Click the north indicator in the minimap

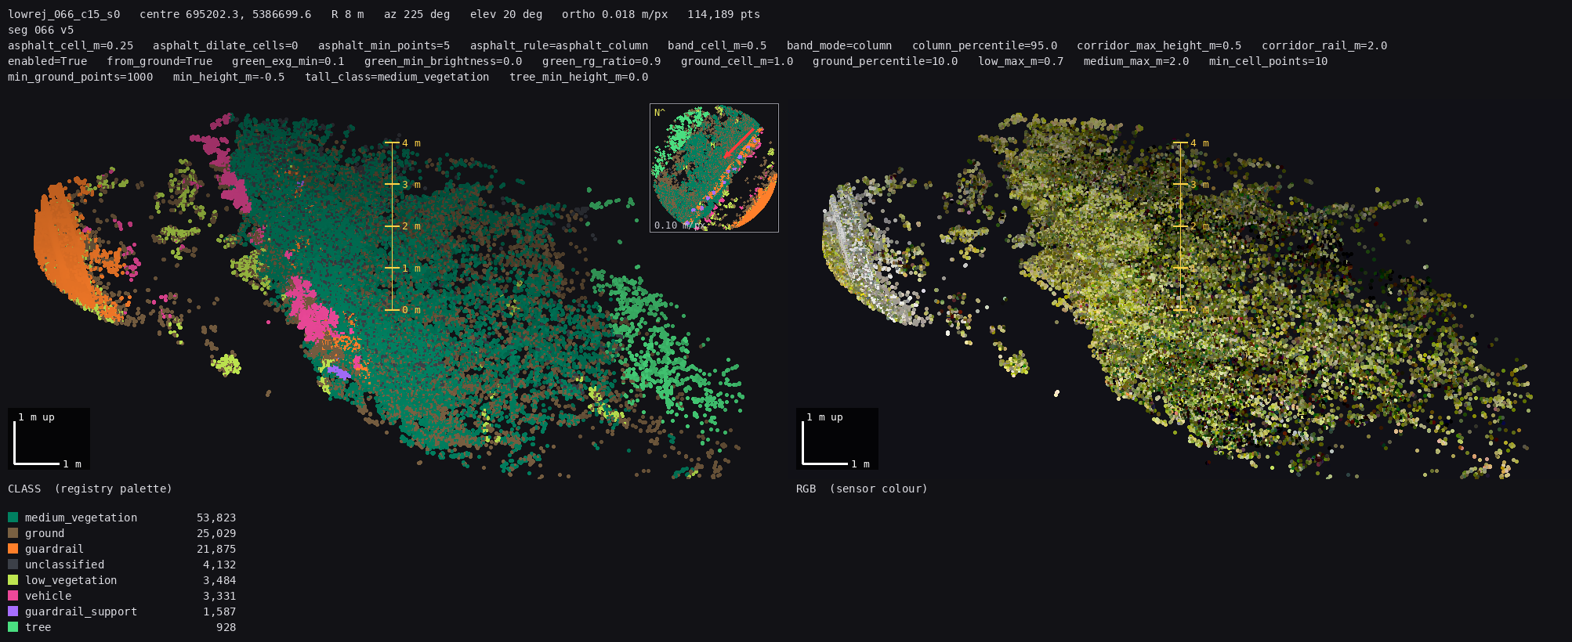point(659,113)
